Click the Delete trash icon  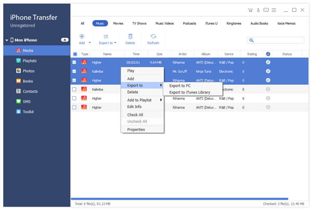pyautogui.click(x=130, y=36)
